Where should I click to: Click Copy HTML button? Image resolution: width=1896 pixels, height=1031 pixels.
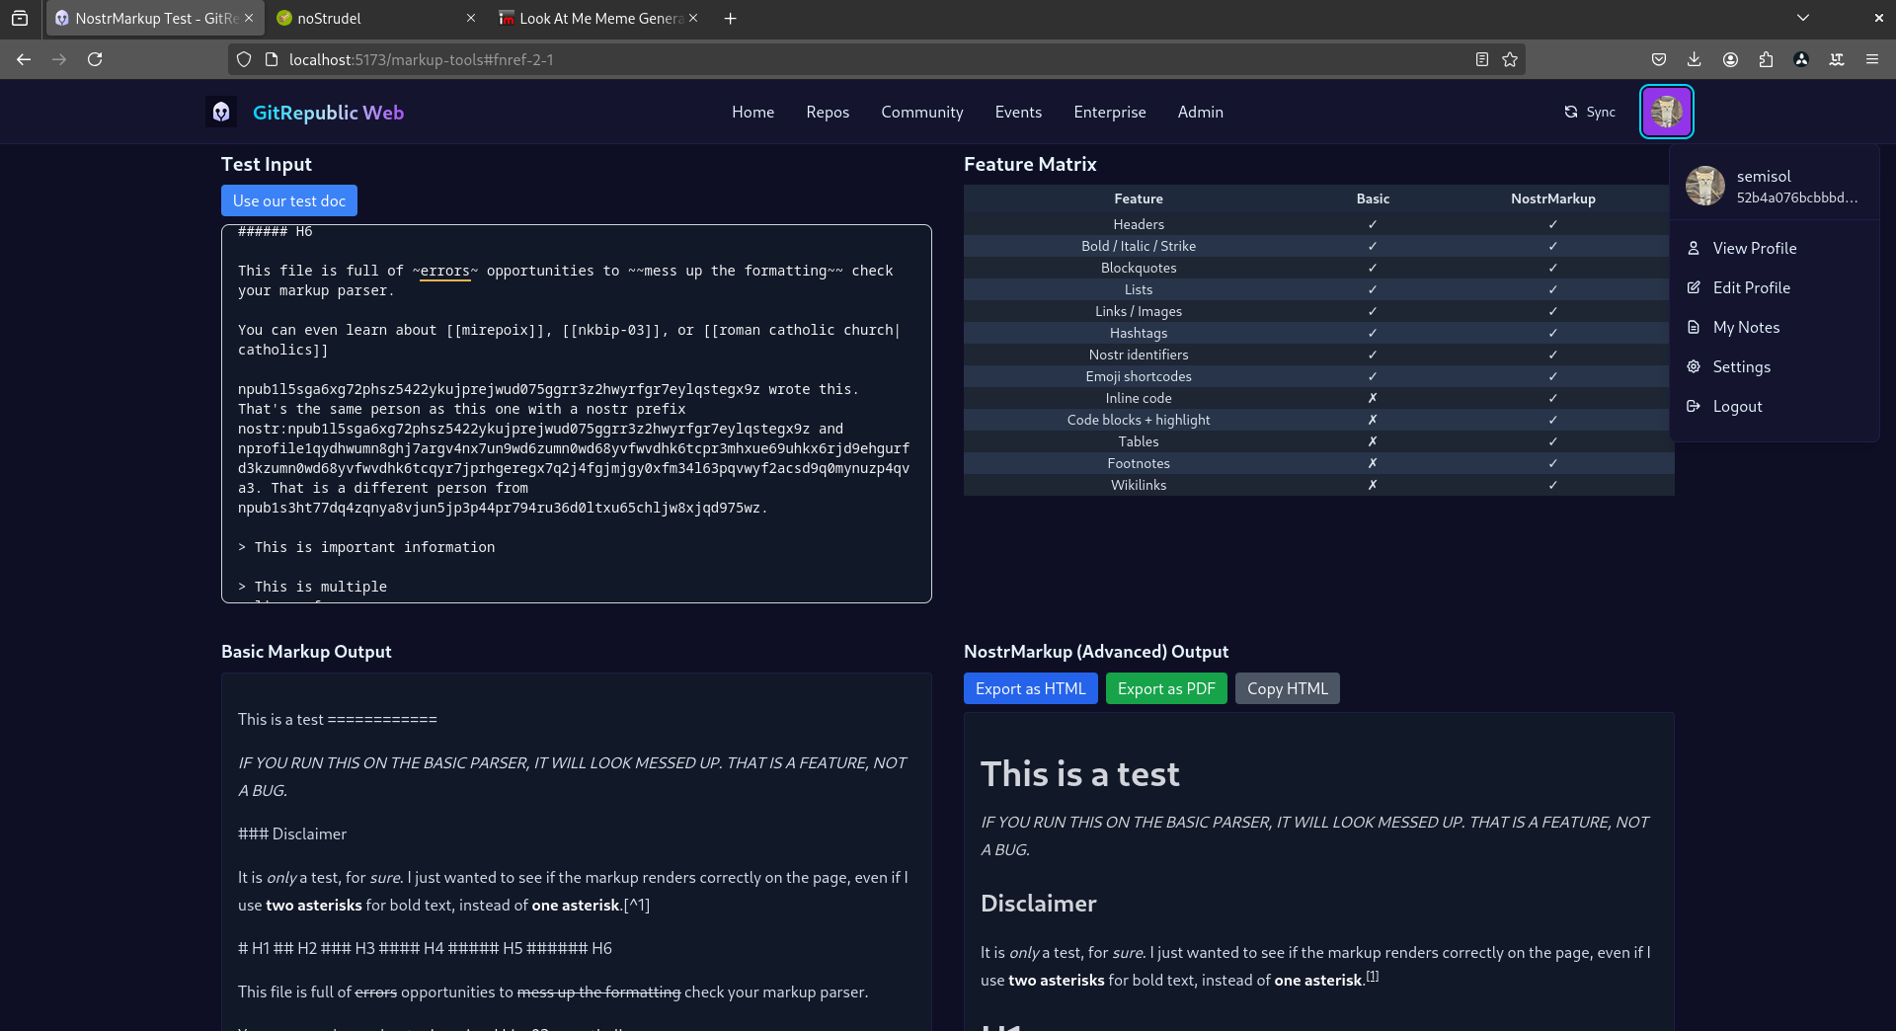pos(1288,688)
